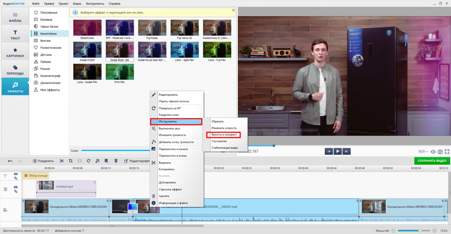Toggle visibility eye of the text track

pos(16,174)
